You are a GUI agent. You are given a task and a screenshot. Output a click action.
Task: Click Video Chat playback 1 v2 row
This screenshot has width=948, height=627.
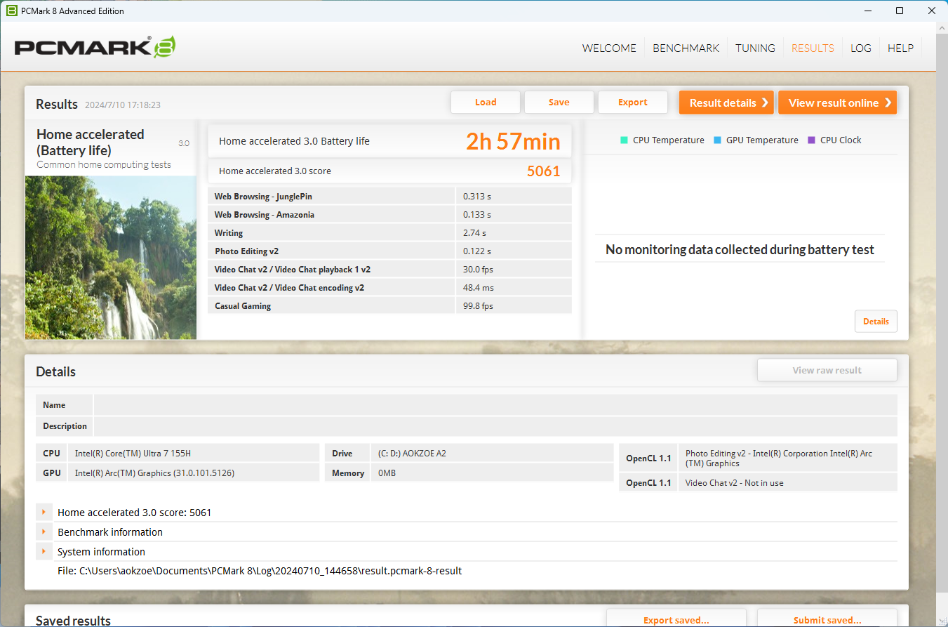[390, 269]
